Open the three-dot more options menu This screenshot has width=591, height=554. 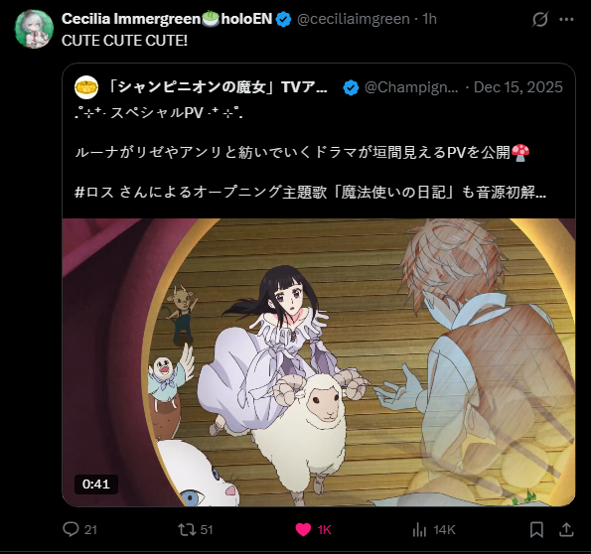click(x=566, y=19)
